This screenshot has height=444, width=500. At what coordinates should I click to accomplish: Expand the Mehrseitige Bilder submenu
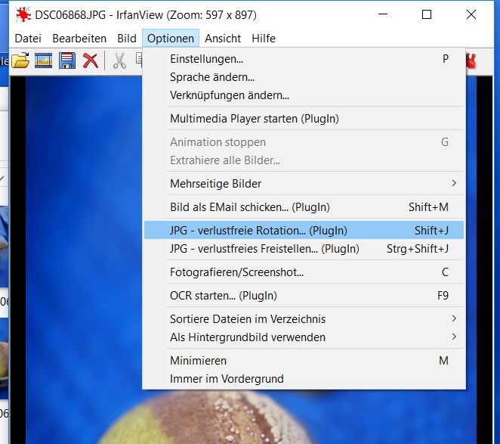304,184
